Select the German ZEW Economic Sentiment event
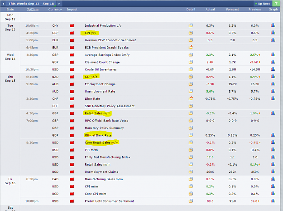 [x=110, y=40]
